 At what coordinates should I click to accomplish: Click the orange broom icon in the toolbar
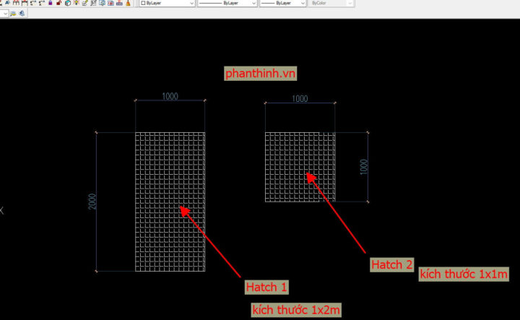128,3
